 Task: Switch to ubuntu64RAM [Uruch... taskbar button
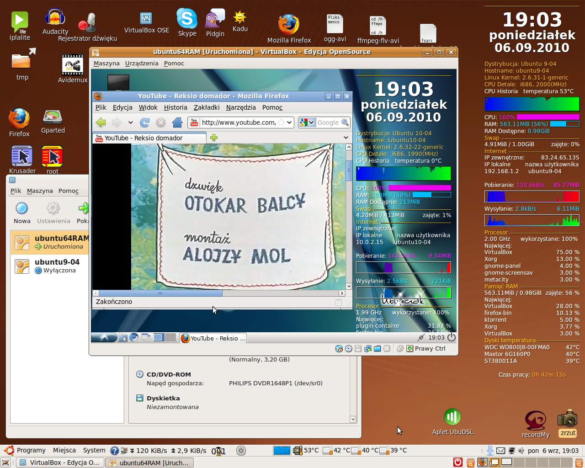149,463
